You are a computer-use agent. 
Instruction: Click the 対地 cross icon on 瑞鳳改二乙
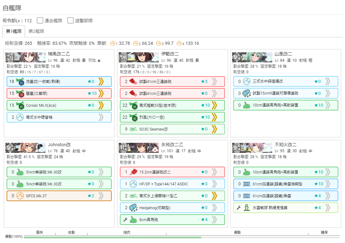[99, 61]
